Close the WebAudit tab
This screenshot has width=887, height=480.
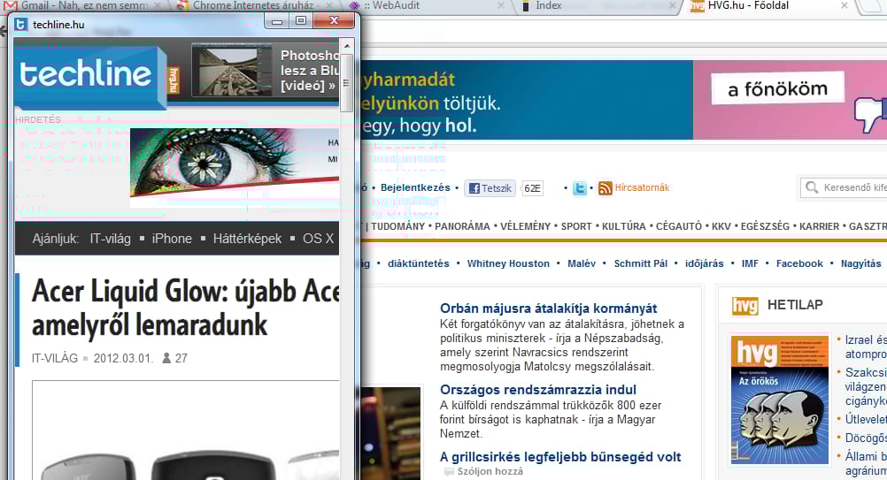coord(501,5)
